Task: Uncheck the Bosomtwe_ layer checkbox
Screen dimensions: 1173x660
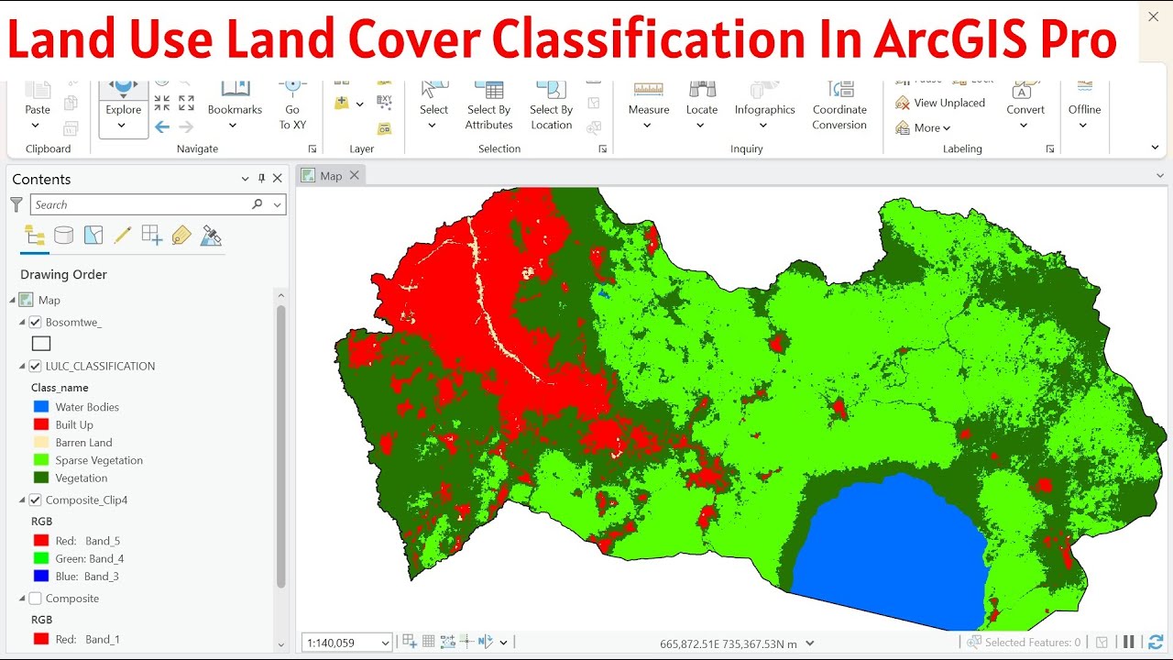Action: (35, 322)
